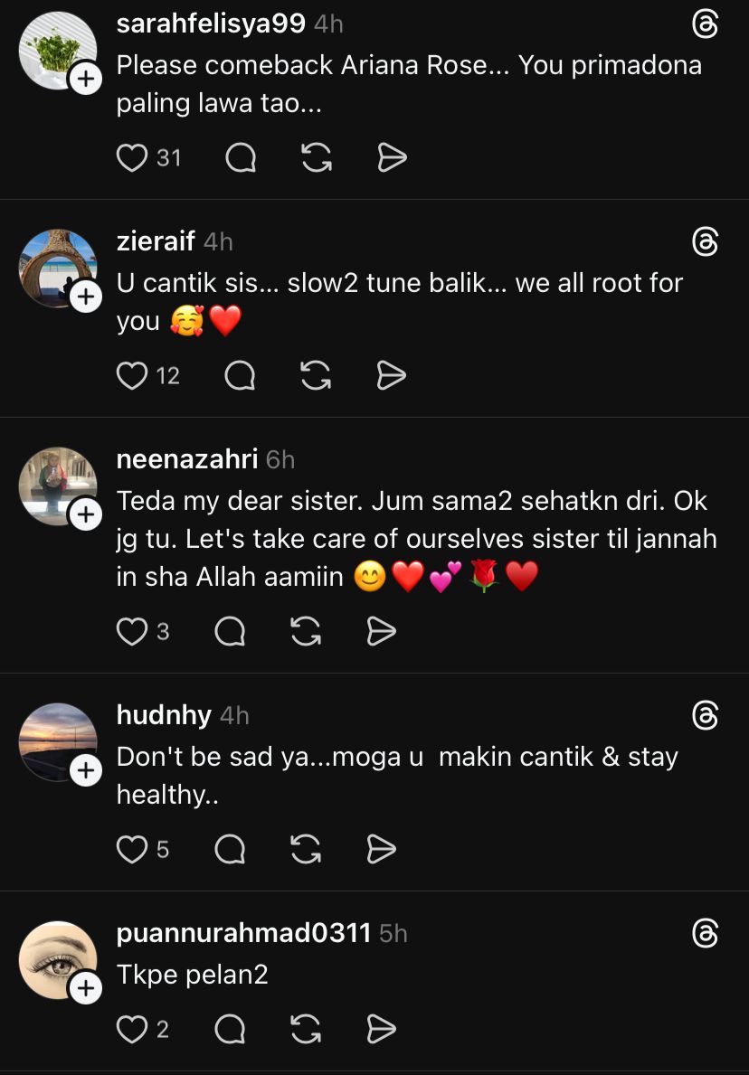Repost puannurahmad0311's comment

click(x=306, y=1029)
